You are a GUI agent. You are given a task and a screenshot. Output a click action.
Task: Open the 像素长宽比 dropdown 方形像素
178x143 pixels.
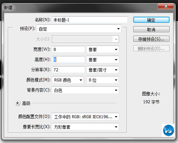click(85, 127)
